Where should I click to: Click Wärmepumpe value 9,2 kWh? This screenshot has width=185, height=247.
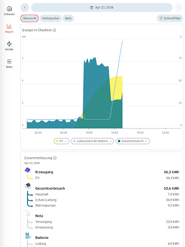click(173, 206)
